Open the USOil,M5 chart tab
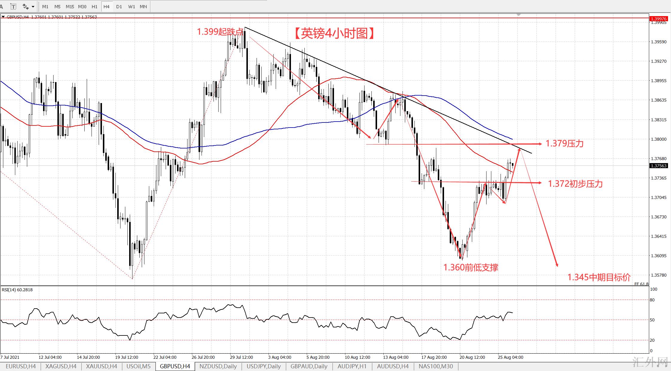Screen dimensions: 671x371 point(138,366)
